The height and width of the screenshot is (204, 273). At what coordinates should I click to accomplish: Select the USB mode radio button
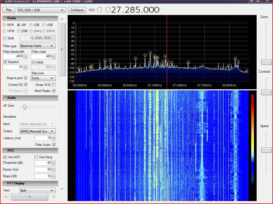[44, 25]
